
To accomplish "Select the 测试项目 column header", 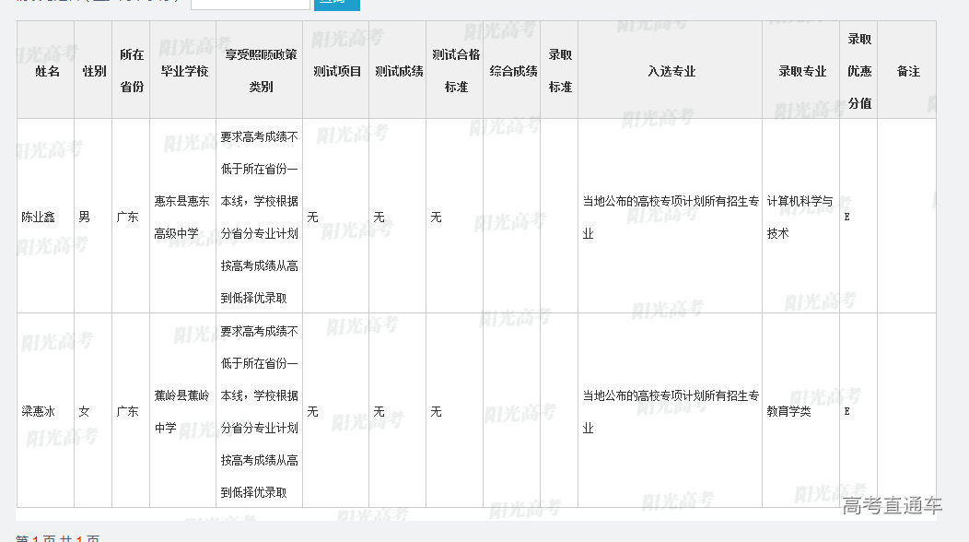I will pos(337,71).
